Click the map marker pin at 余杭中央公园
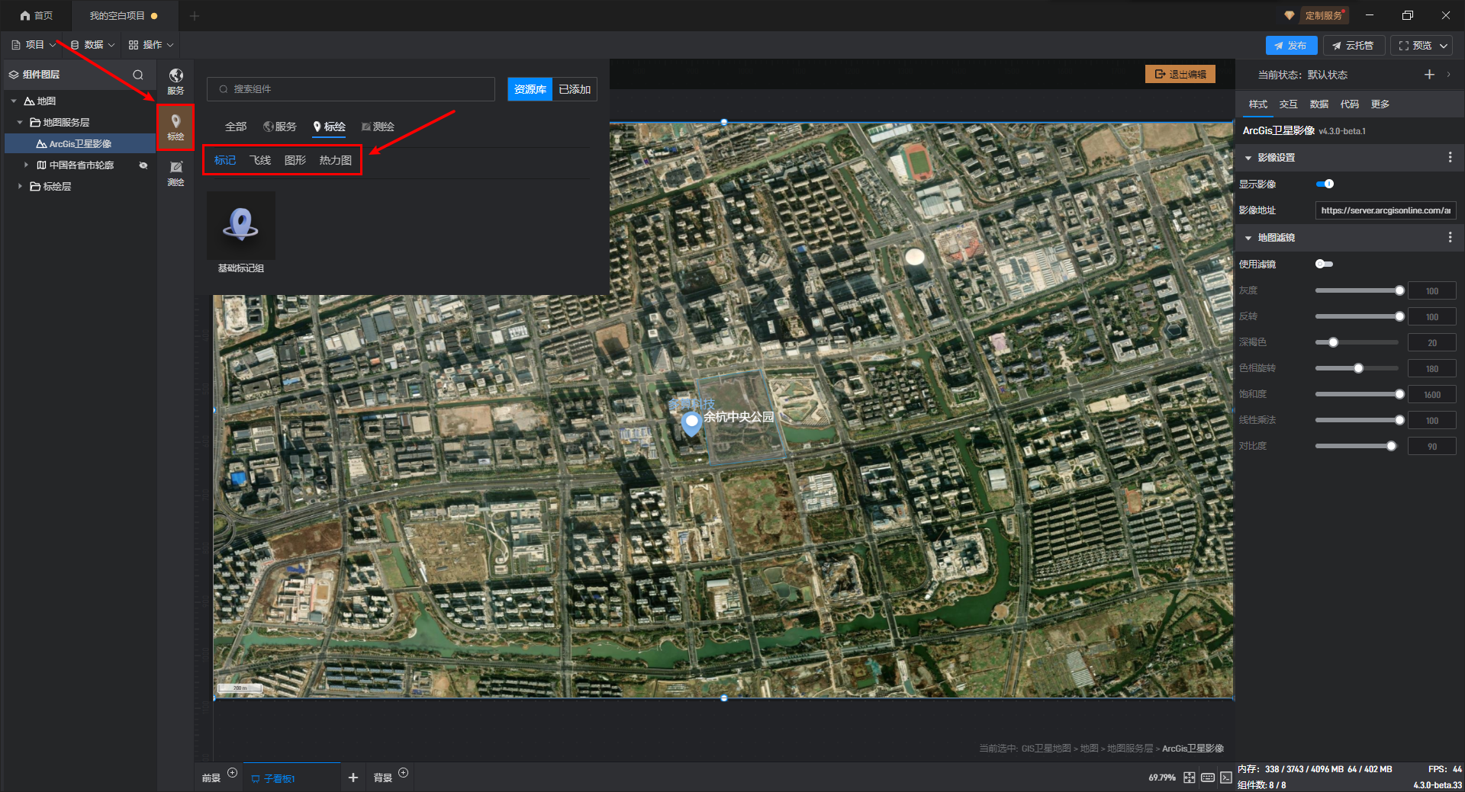The width and height of the screenshot is (1465, 792). [x=691, y=424]
